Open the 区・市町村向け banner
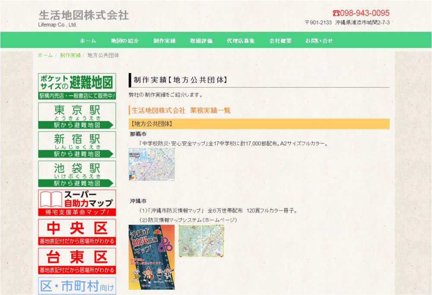The image size is (432, 295). pos(77,286)
